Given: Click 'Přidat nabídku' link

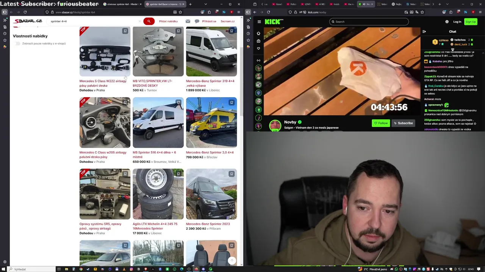Looking at the screenshot, I should click(x=168, y=21).
